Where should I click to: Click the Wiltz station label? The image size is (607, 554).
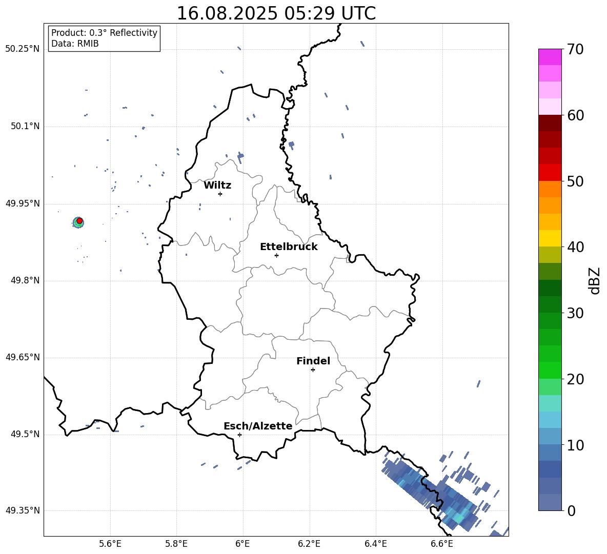click(217, 186)
